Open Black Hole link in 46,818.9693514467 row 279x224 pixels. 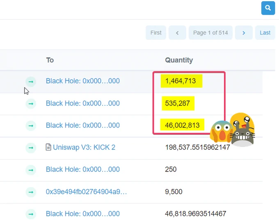pos(83,214)
